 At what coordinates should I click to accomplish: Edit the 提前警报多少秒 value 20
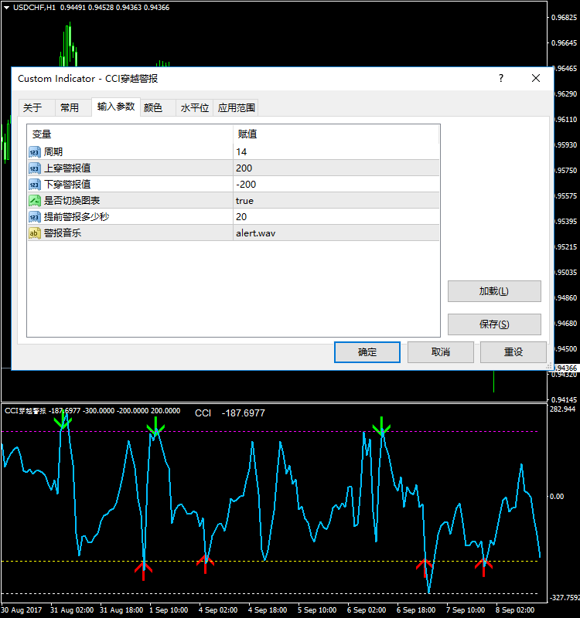336,217
